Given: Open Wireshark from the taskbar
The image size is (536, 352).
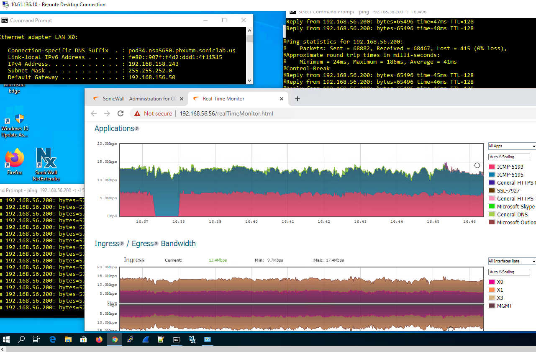Looking at the screenshot, I should pos(146,339).
